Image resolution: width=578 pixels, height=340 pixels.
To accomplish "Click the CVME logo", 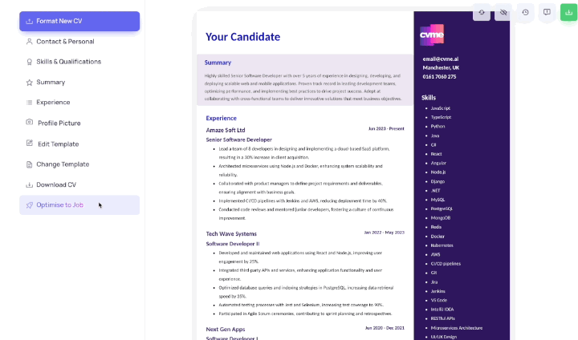I will coord(432,35).
